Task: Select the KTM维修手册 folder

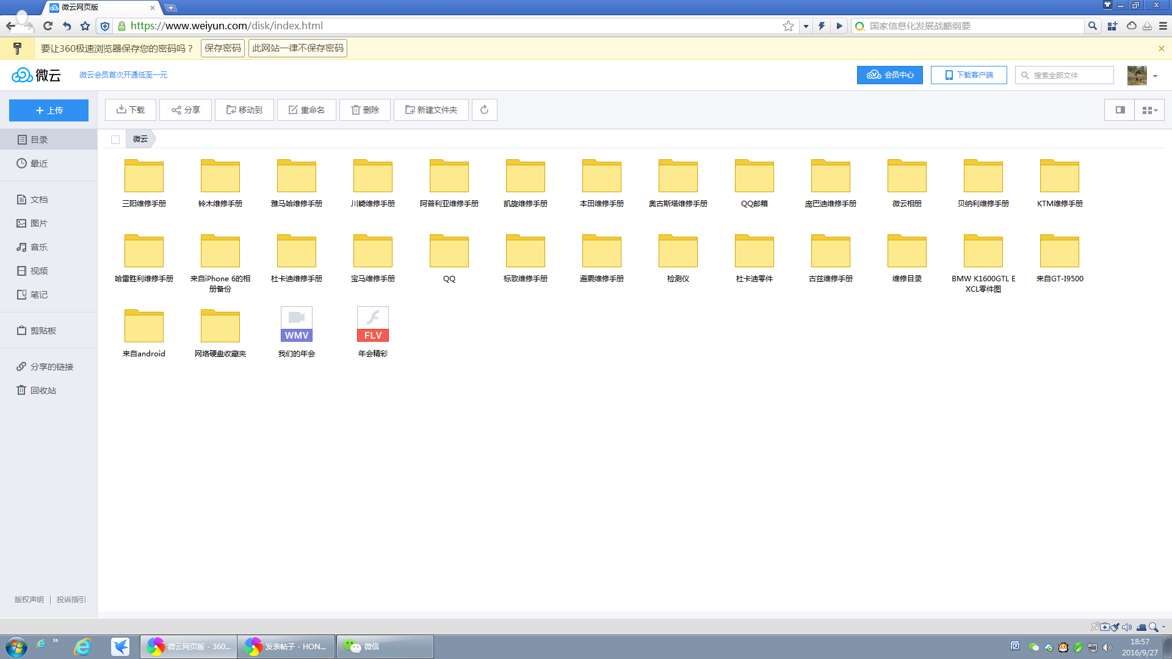Action: 1060,183
